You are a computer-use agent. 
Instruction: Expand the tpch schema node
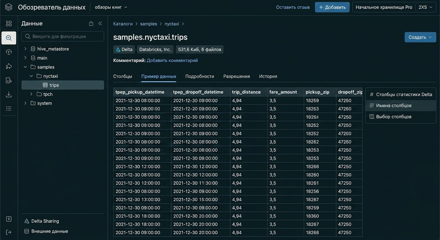pyautogui.click(x=31, y=94)
